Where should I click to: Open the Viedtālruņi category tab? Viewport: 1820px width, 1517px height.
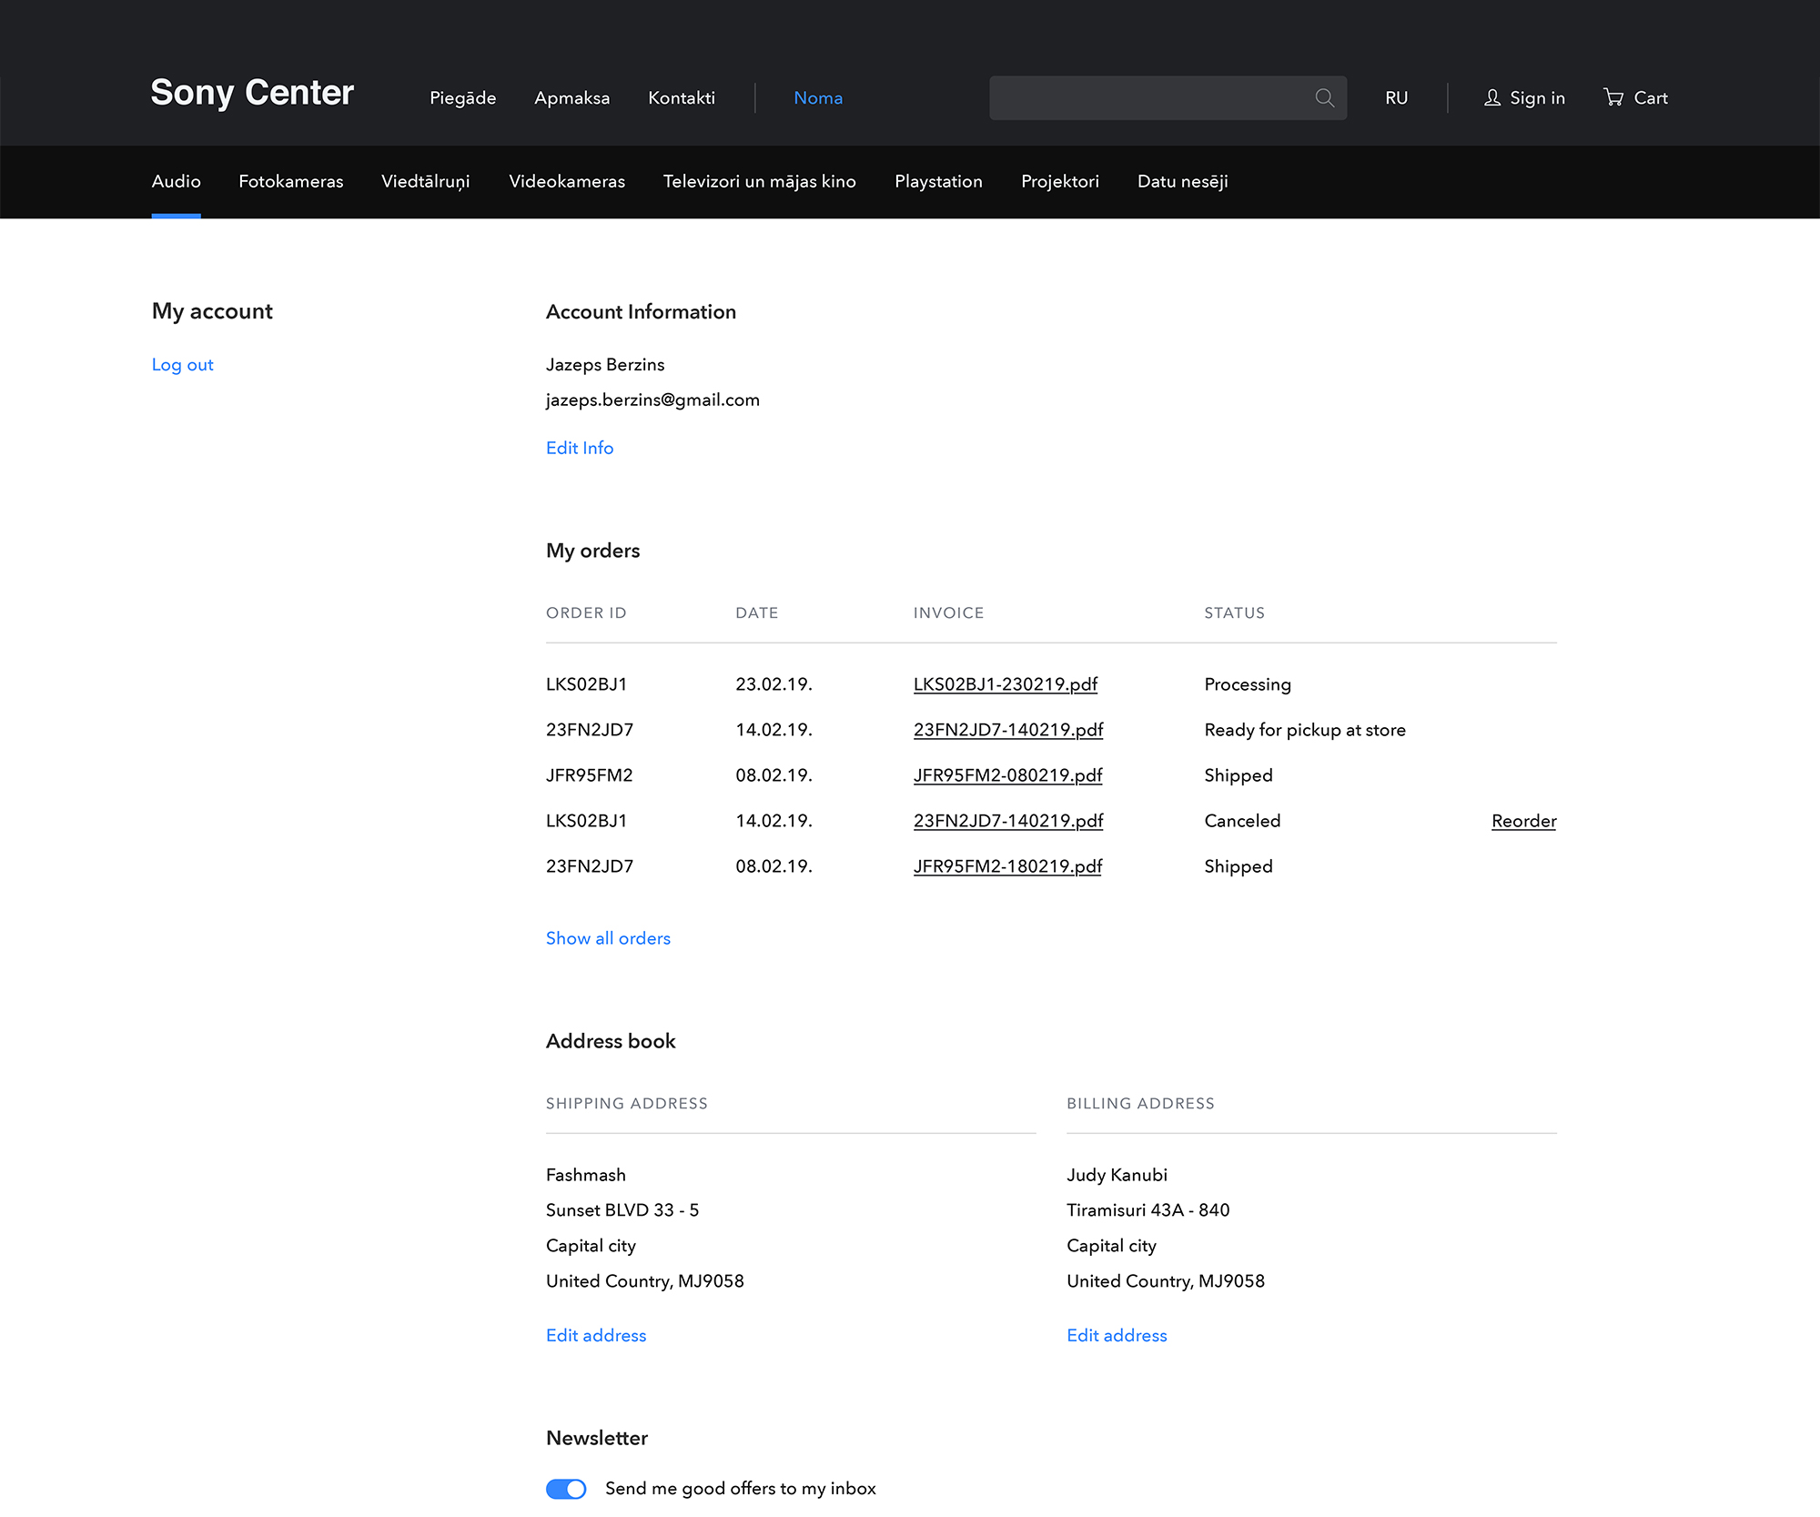pos(426,181)
